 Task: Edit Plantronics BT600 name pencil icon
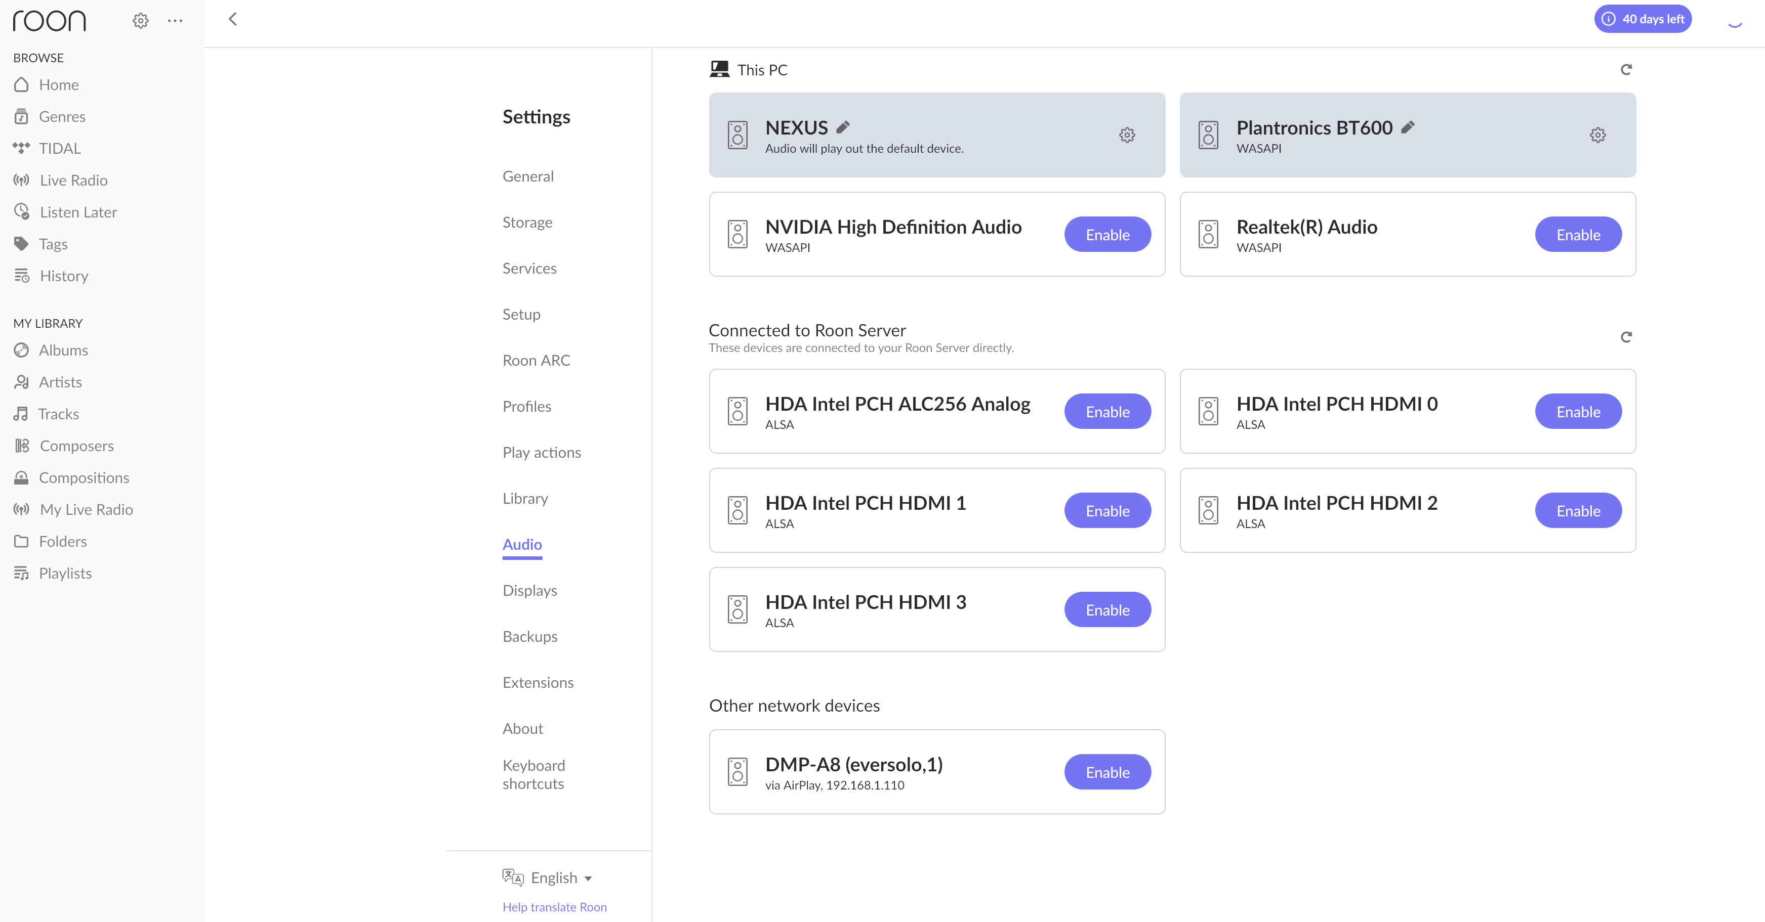pos(1407,127)
